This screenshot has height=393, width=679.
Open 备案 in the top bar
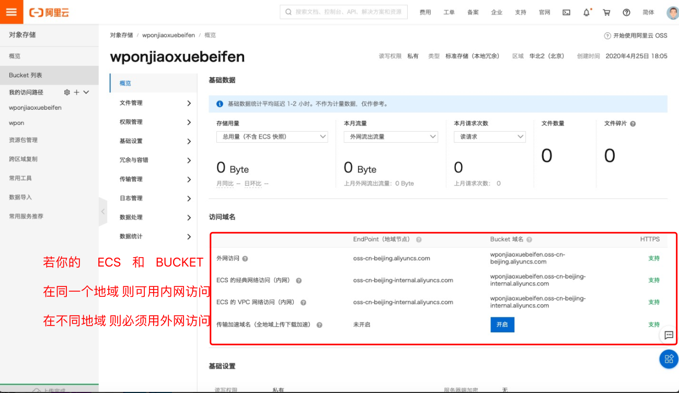point(473,13)
